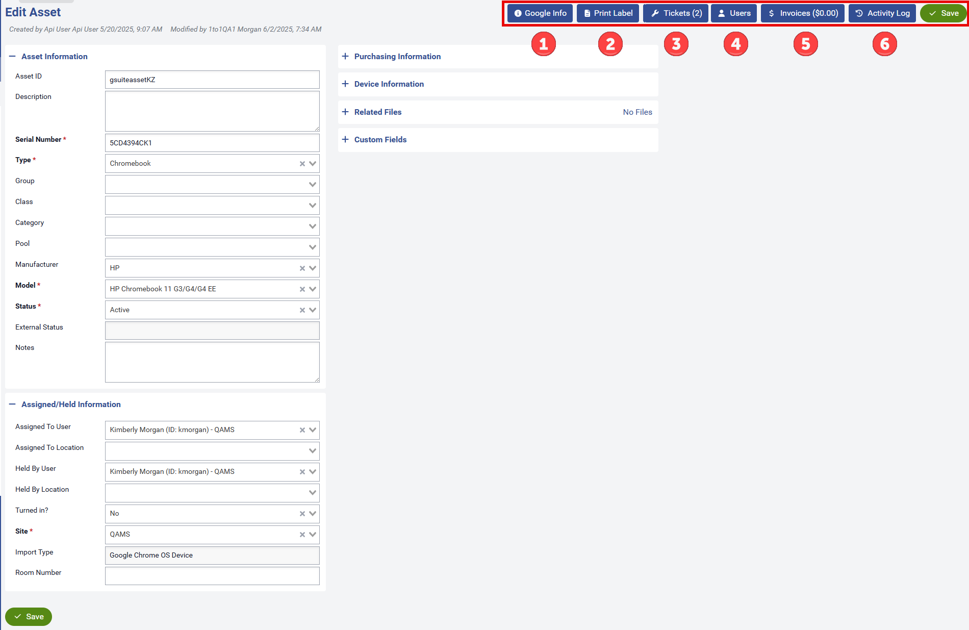Click the Print Label button

pyautogui.click(x=608, y=13)
